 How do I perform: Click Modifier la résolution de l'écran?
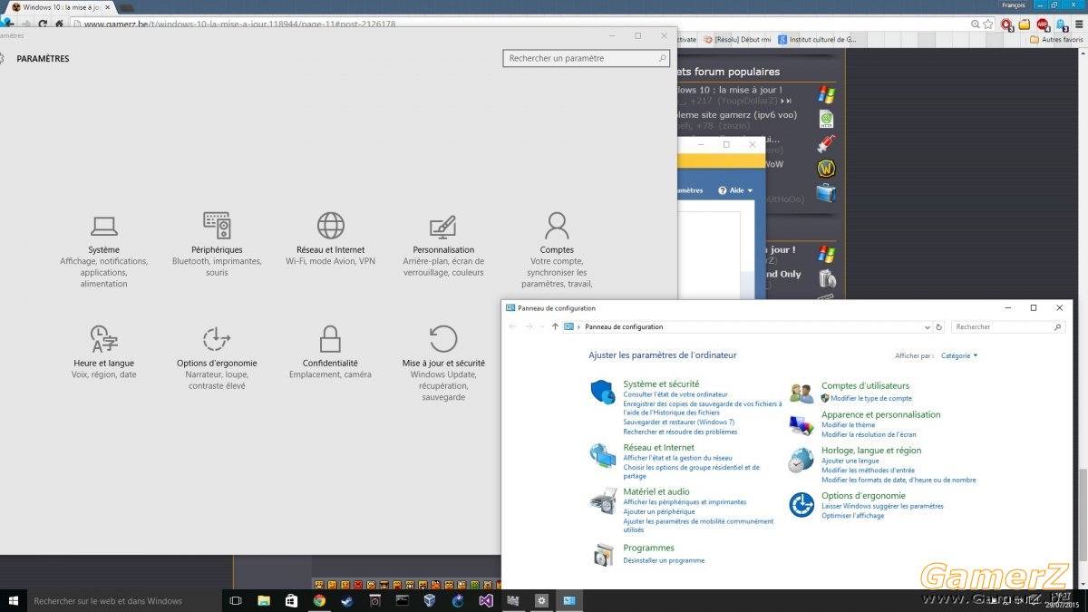(869, 434)
